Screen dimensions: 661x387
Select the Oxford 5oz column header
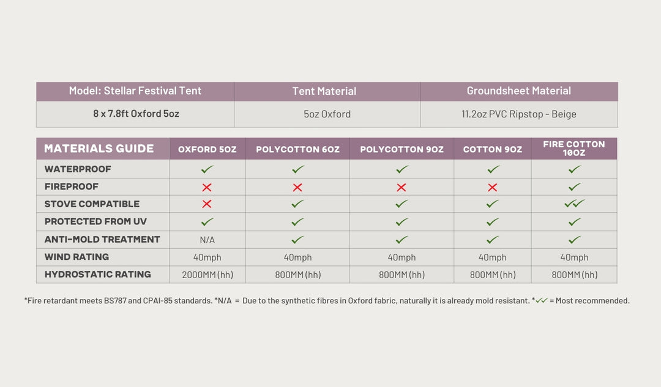(207, 149)
